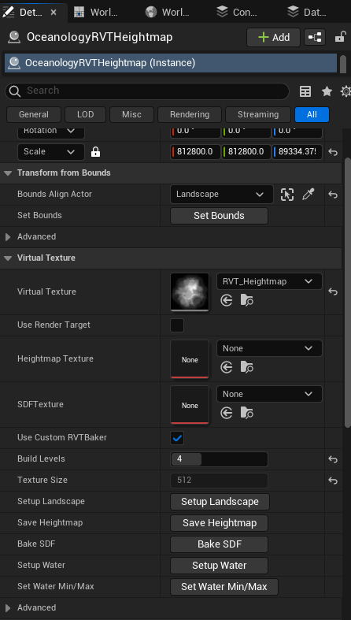Uncheck Use Custom RVTBaker
This screenshot has height=620, width=351.
(x=177, y=438)
